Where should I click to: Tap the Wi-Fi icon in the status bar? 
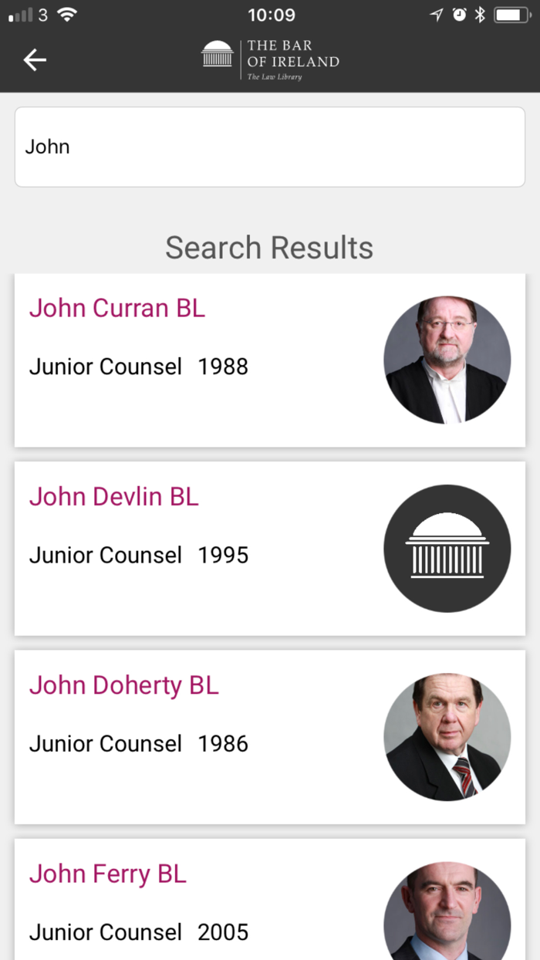pyautogui.click(x=67, y=13)
